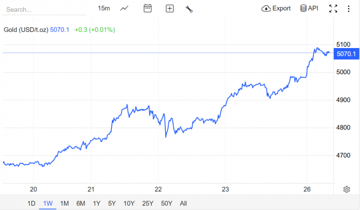This screenshot has height=210, width=360.
Task: Open chart settings gear icon
Action: click(x=346, y=190)
